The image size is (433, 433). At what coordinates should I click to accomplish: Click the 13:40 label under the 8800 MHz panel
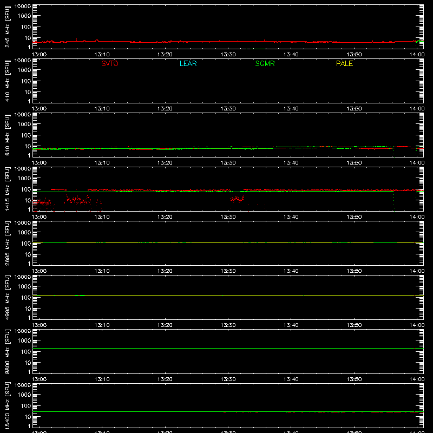[291, 379]
